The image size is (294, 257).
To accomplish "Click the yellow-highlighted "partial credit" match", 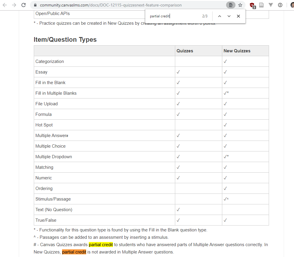I will coord(101,245).
